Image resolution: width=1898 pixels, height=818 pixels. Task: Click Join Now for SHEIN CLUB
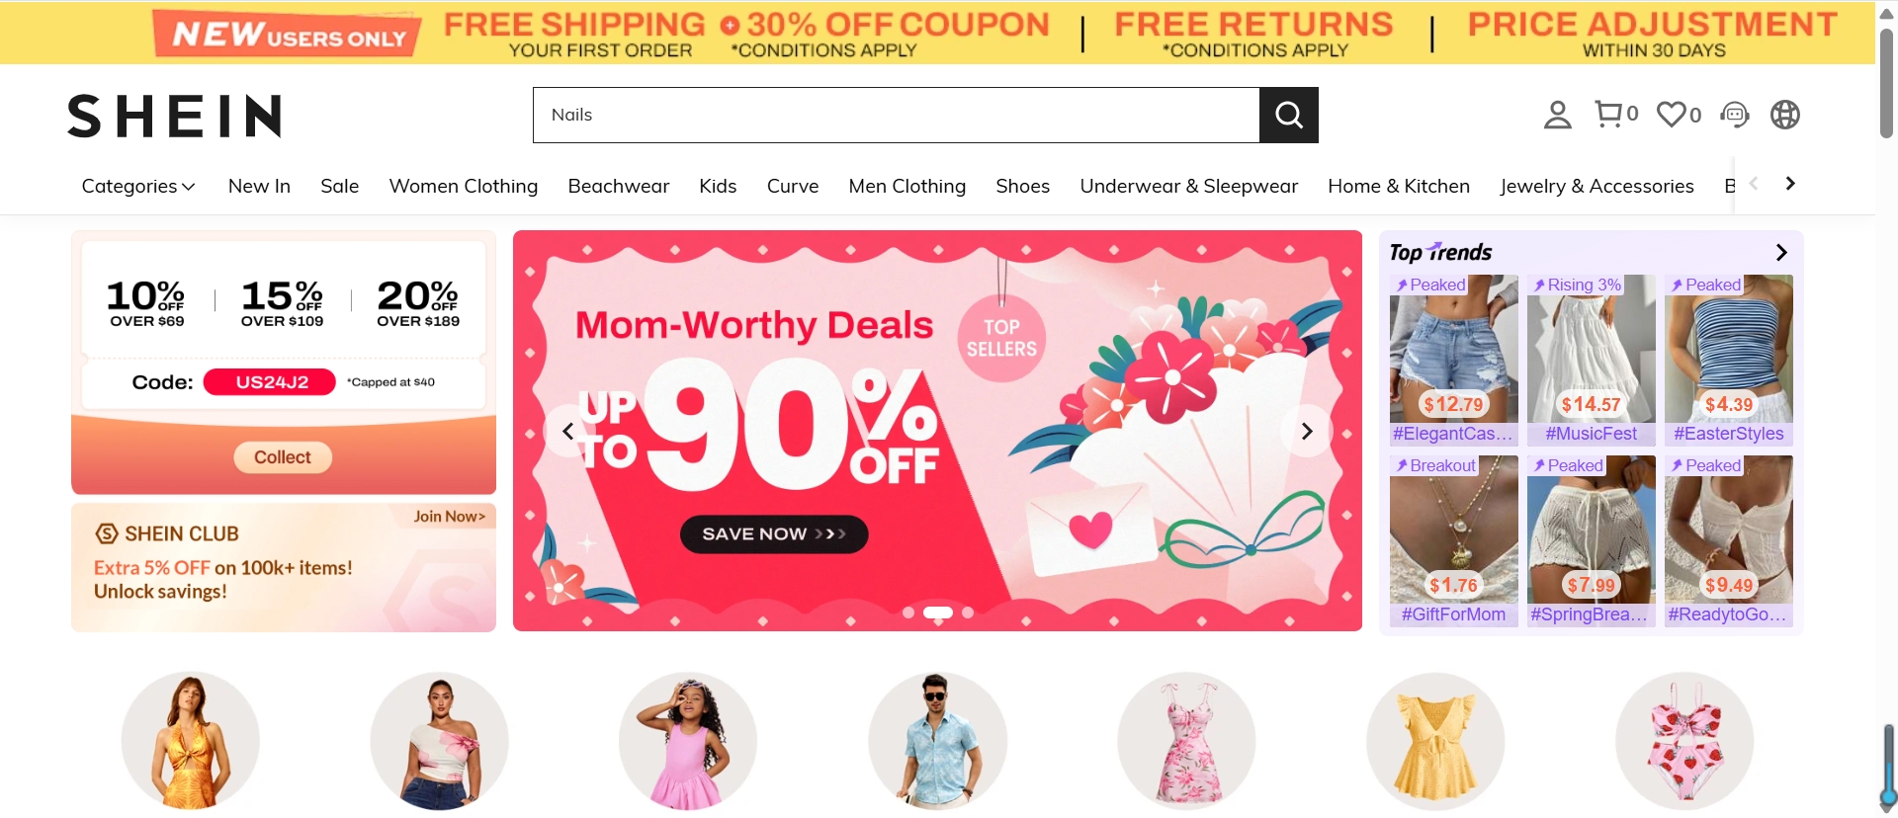coord(450,517)
